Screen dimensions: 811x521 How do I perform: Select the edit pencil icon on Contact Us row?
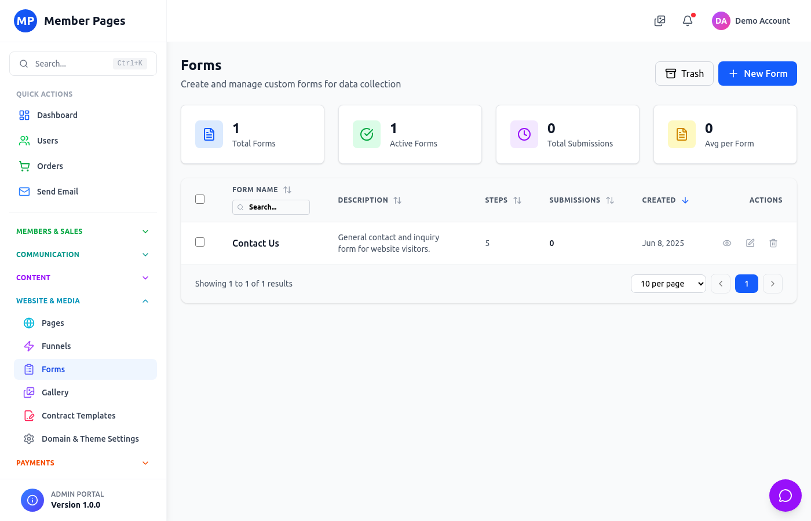[x=750, y=243]
